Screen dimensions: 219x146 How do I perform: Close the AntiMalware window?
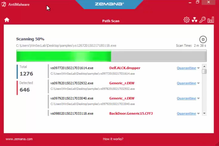[208, 2]
